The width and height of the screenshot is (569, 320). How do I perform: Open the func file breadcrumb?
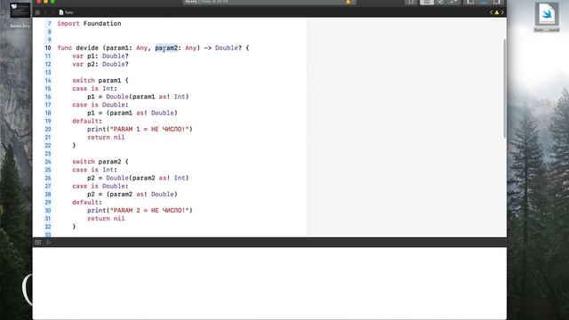(x=66, y=12)
